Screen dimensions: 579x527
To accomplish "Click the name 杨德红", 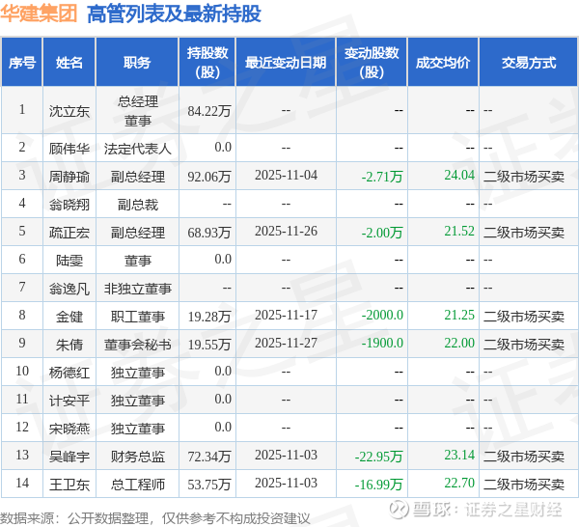I will pos(69,373).
